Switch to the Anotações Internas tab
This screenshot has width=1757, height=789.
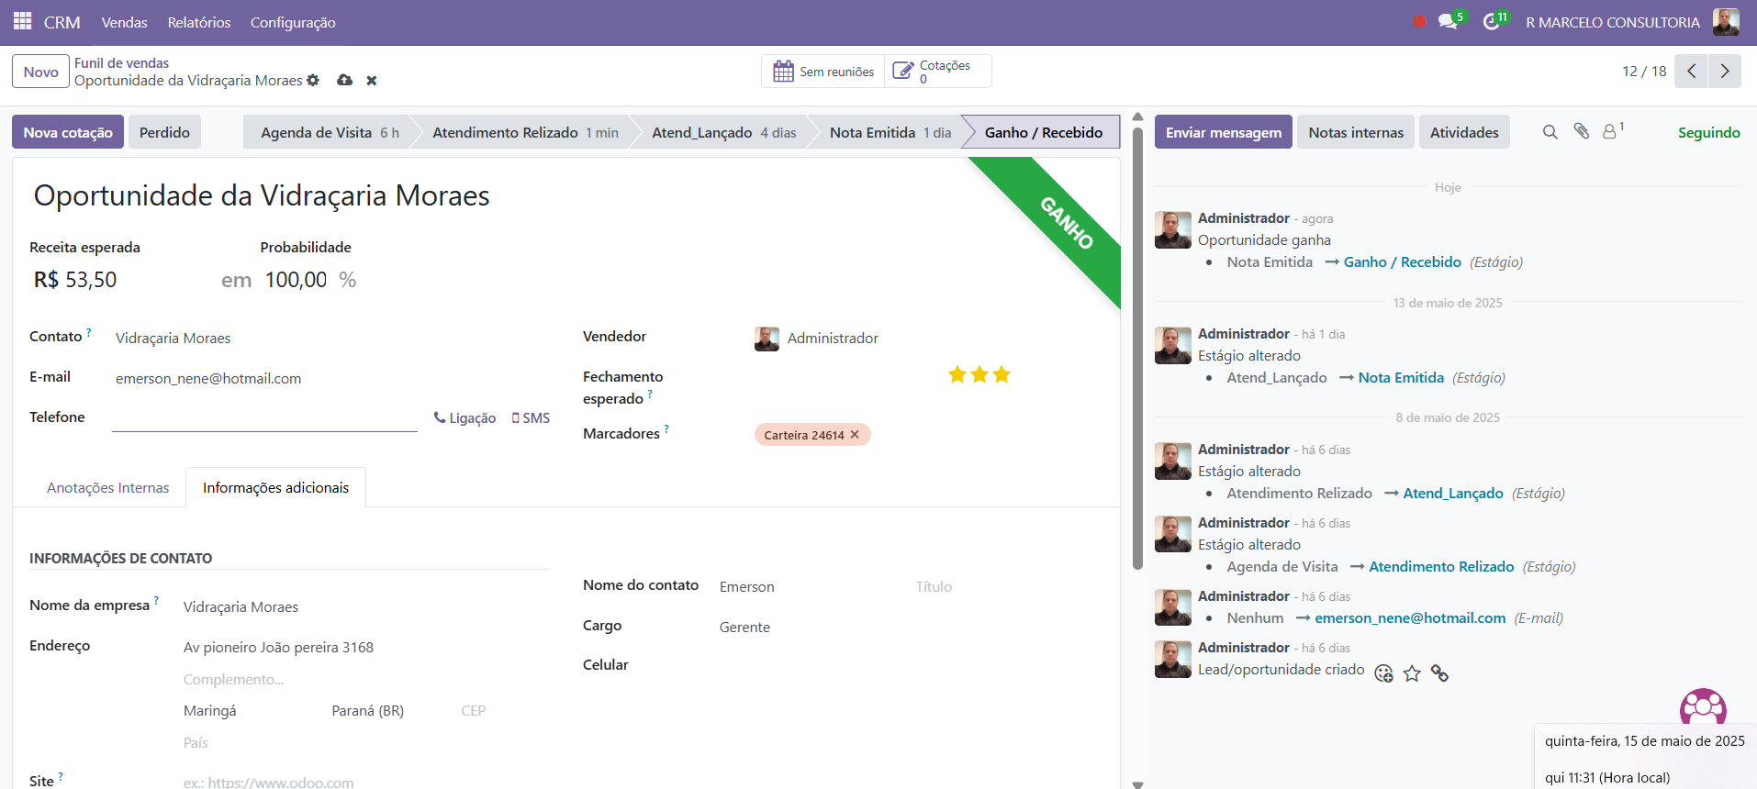107,488
